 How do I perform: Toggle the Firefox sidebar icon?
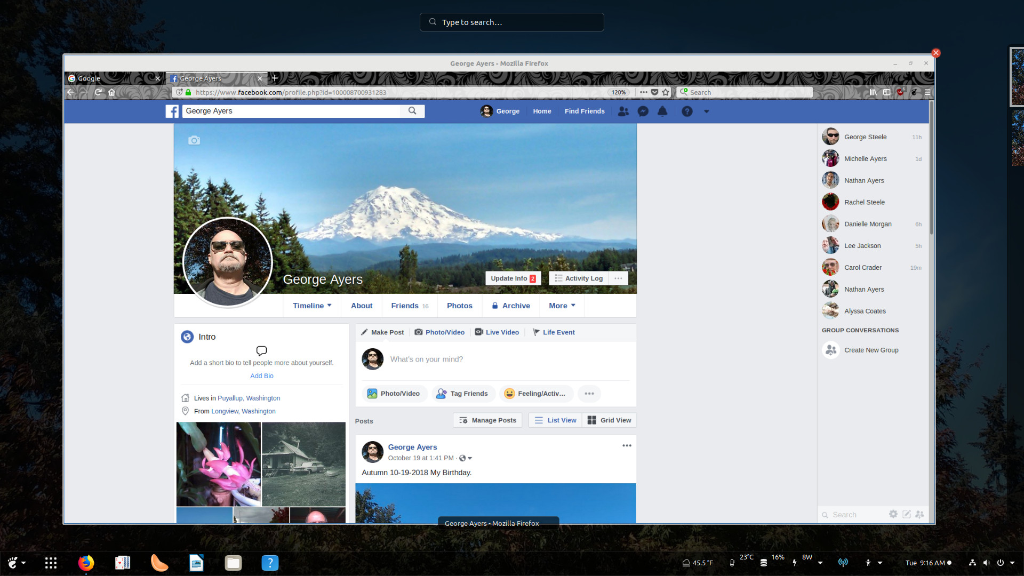pos(886,92)
